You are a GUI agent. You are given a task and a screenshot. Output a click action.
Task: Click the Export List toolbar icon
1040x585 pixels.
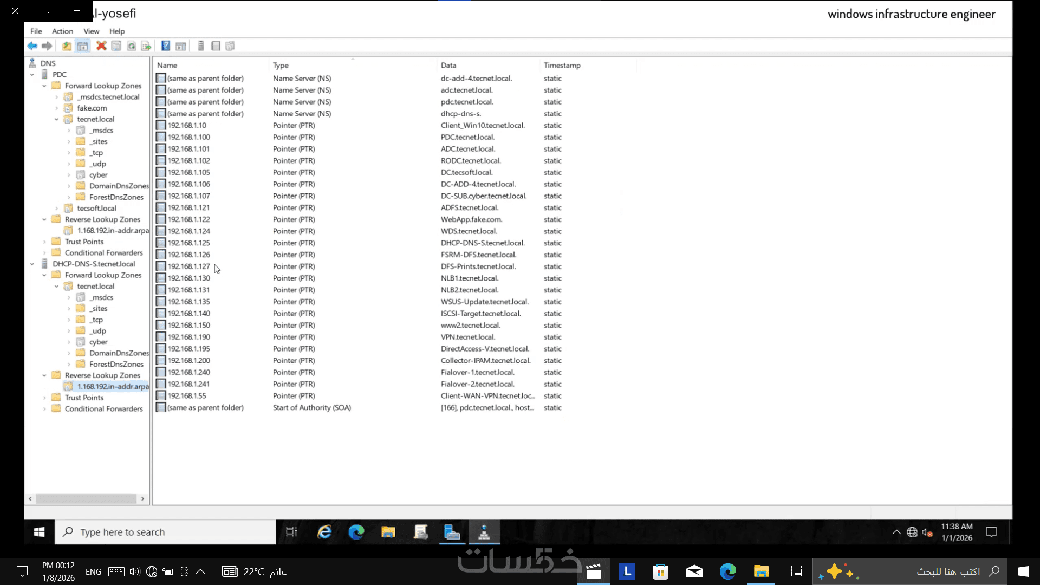[146, 46]
